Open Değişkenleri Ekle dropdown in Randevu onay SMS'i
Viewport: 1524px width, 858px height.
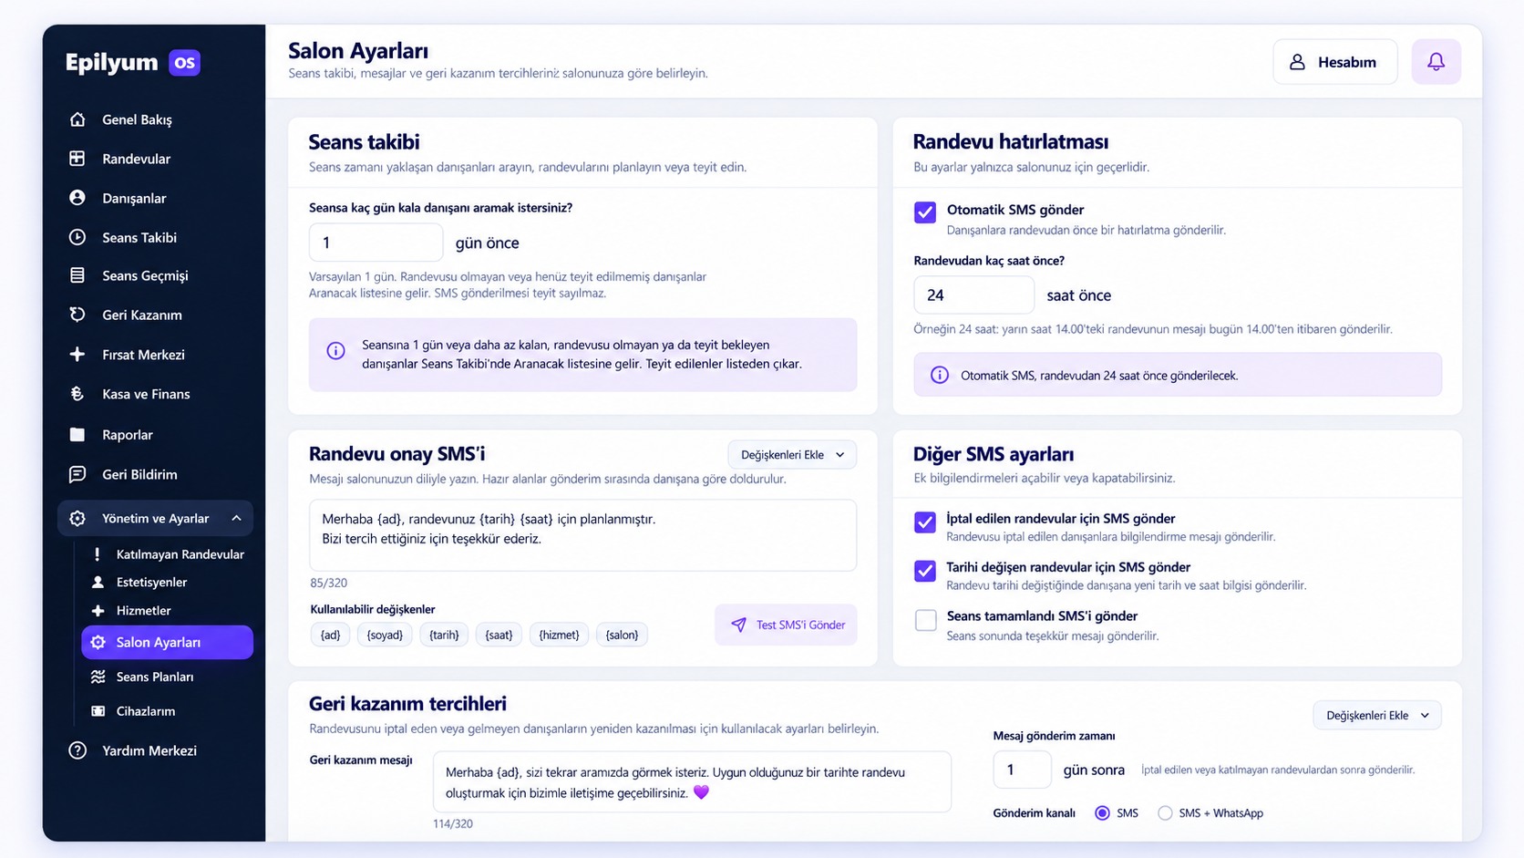coord(792,455)
